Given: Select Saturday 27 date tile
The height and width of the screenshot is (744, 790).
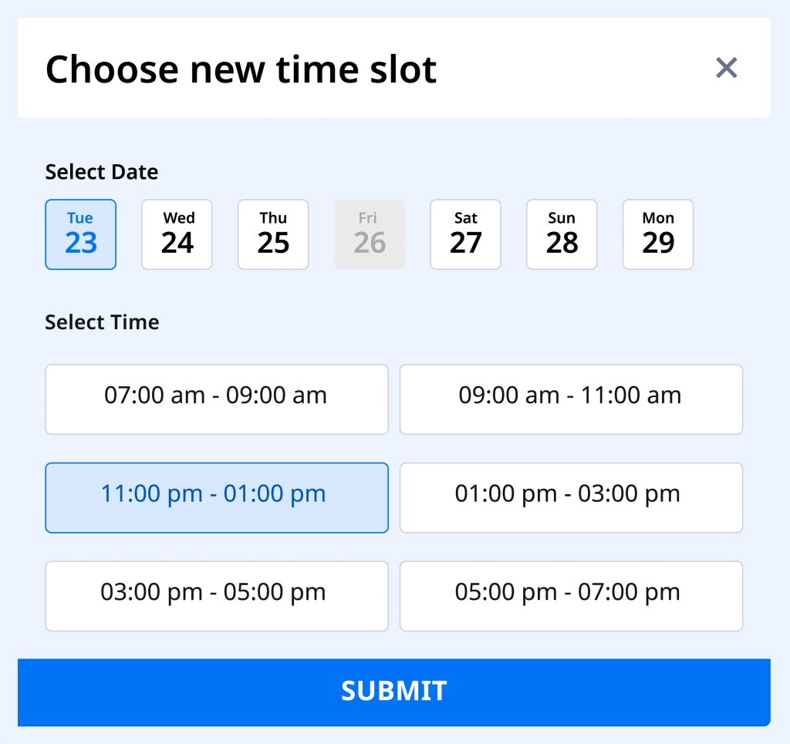Looking at the screenshot, I should [465, 234].
